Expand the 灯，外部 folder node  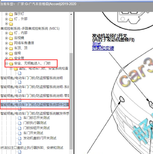tap(6, 19)
